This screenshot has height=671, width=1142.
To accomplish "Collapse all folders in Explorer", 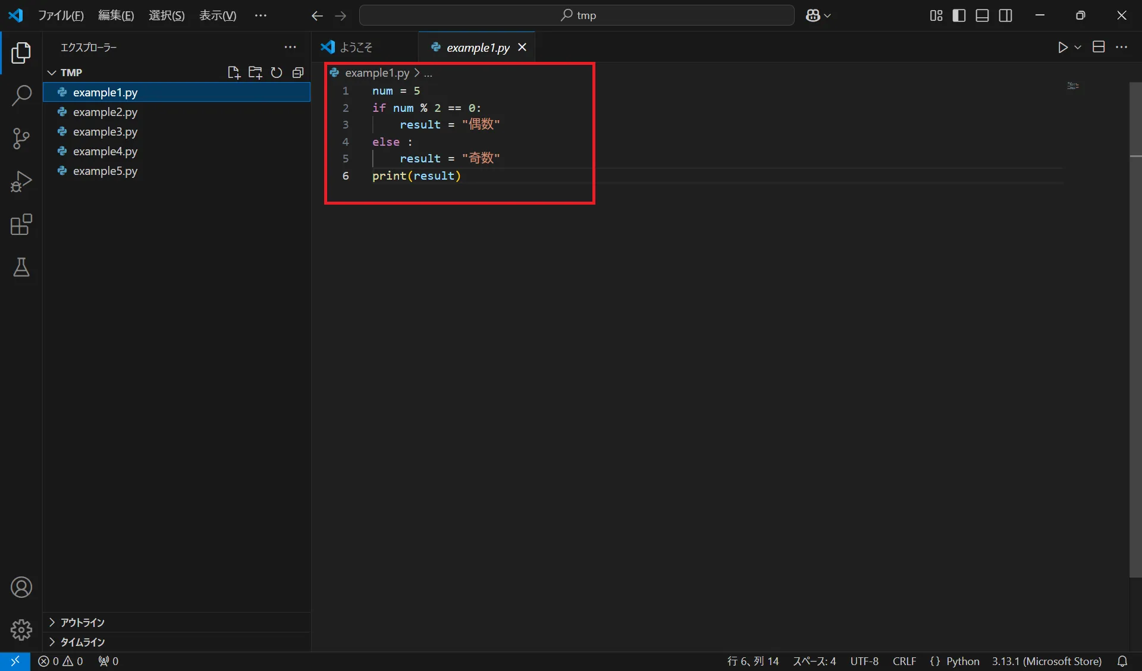I will (x=298, y=73).
